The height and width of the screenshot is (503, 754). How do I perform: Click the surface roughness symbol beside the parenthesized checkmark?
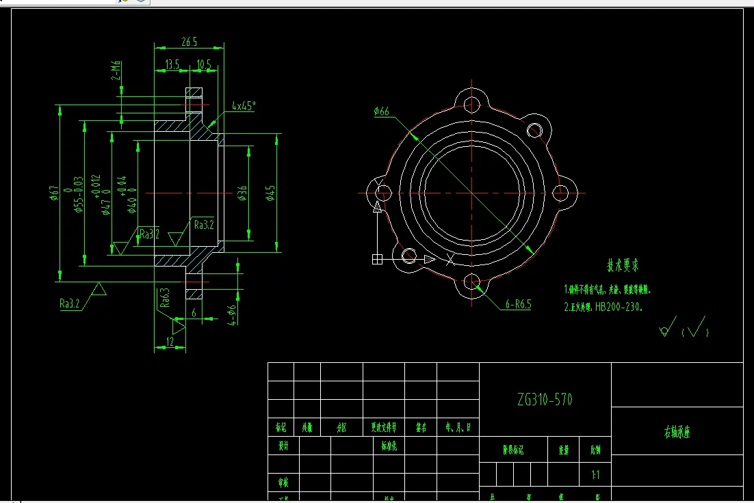point(668,326)
